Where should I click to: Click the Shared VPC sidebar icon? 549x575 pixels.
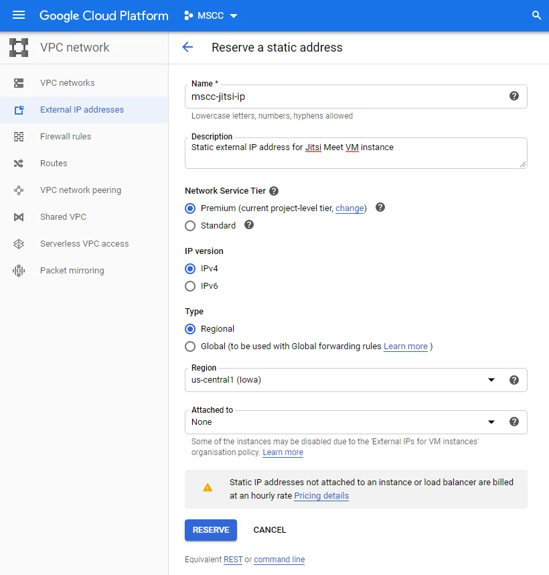pyautogui.click(x=19, y=216)
